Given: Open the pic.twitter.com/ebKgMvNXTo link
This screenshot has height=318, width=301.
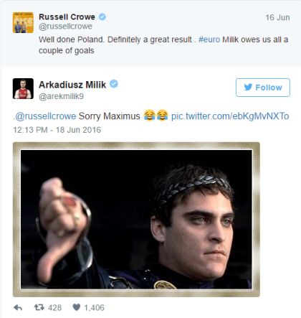Looking at the screenshot, I should 230,116.
